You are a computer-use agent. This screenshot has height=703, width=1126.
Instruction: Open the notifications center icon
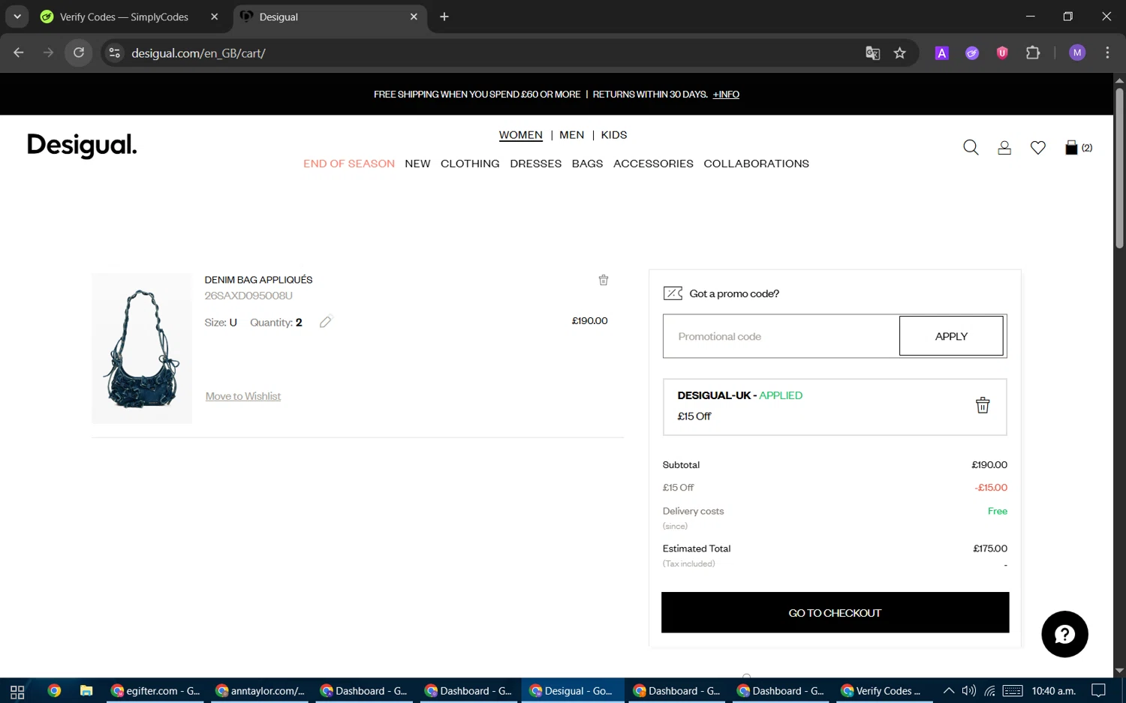pos(1099,691)
